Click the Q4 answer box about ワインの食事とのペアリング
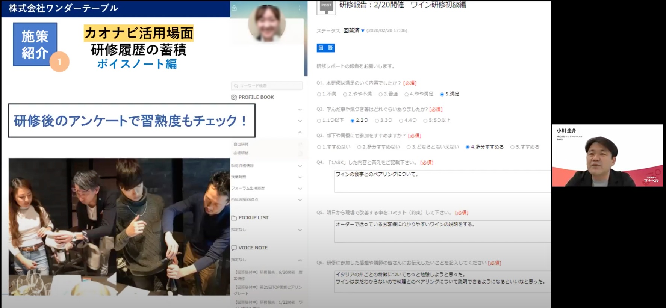The height and width of the screenshot is (308, 666). (442, 181)
